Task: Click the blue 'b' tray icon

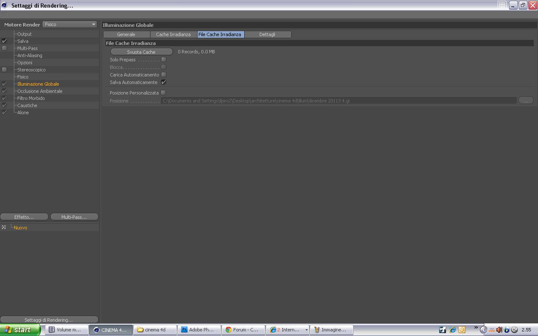Action: pos(506,330)
